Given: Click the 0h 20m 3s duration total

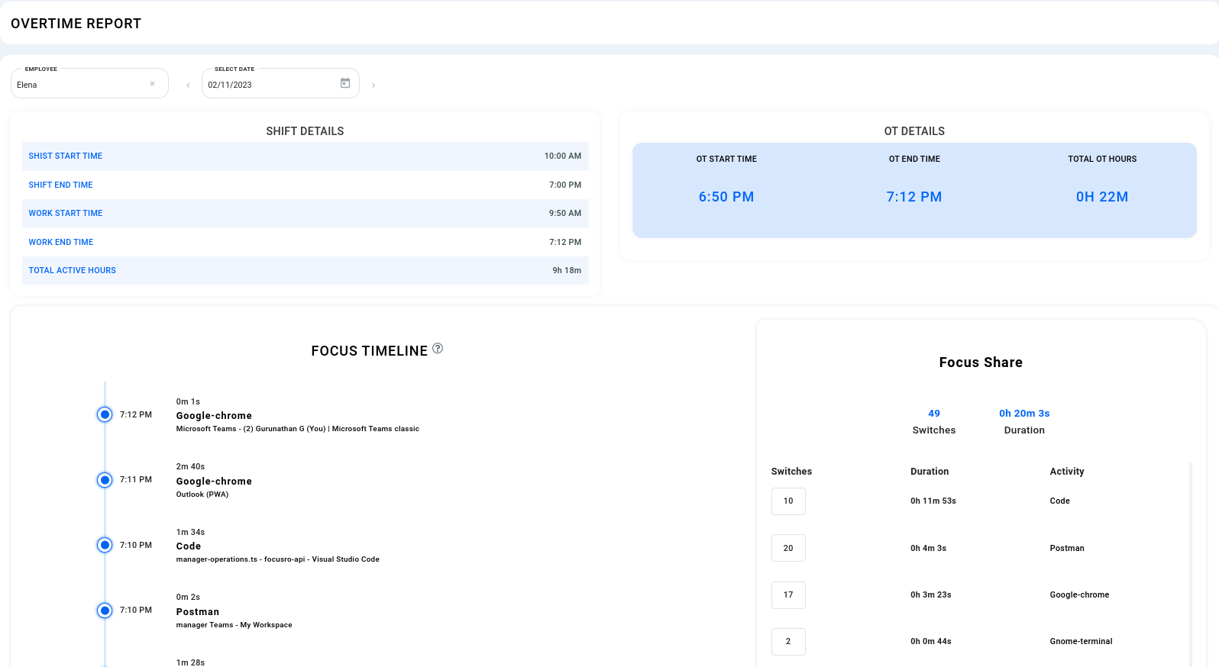Looking at the screenshot, I should pyautogui.click(x=1024, y=413).
